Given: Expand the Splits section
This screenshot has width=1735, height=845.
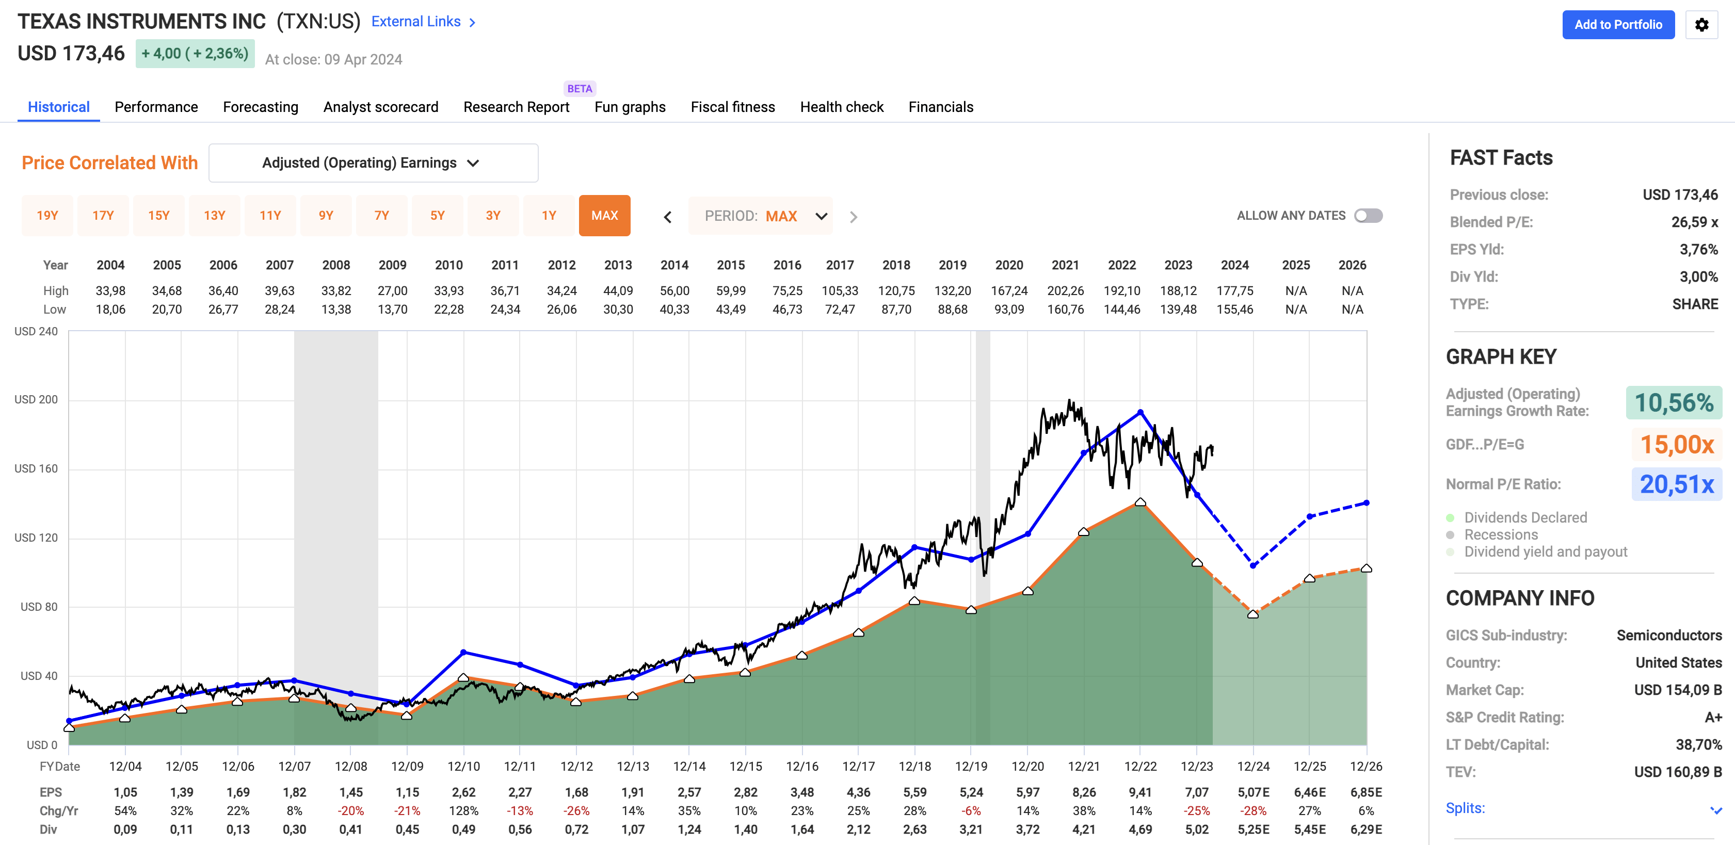Looking at the screenshot, I should [x=1465, y=808].
